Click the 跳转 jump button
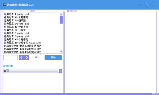The width and height of the screenshot is (159, 95). click(x=53, y=58)
